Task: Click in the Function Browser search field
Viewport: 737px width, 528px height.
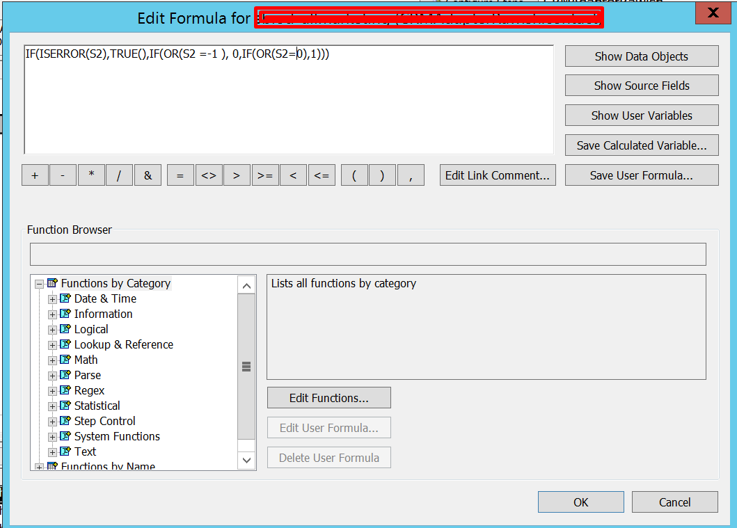Action: coord(367,254)
